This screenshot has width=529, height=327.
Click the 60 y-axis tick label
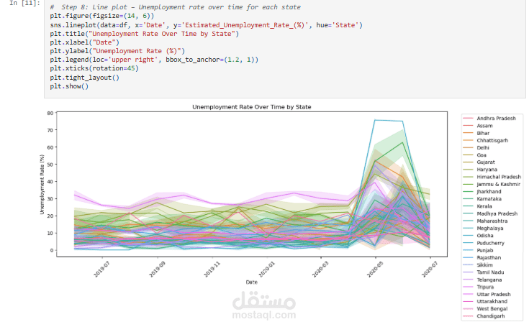pyautogui.click(x=50, y=147)
